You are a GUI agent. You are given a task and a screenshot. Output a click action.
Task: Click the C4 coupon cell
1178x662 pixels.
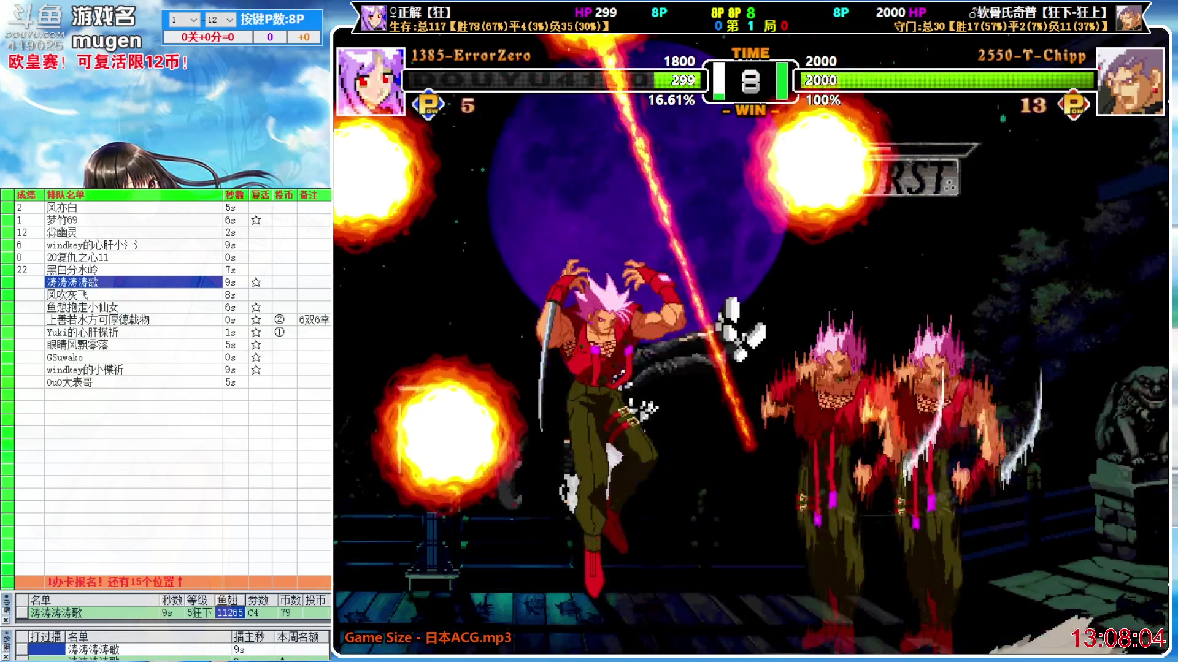click(261, 613)
